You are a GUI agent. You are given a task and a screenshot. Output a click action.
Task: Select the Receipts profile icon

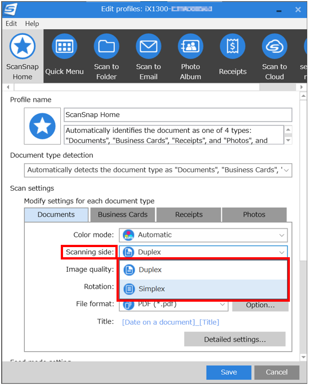(x=232, y=46)
